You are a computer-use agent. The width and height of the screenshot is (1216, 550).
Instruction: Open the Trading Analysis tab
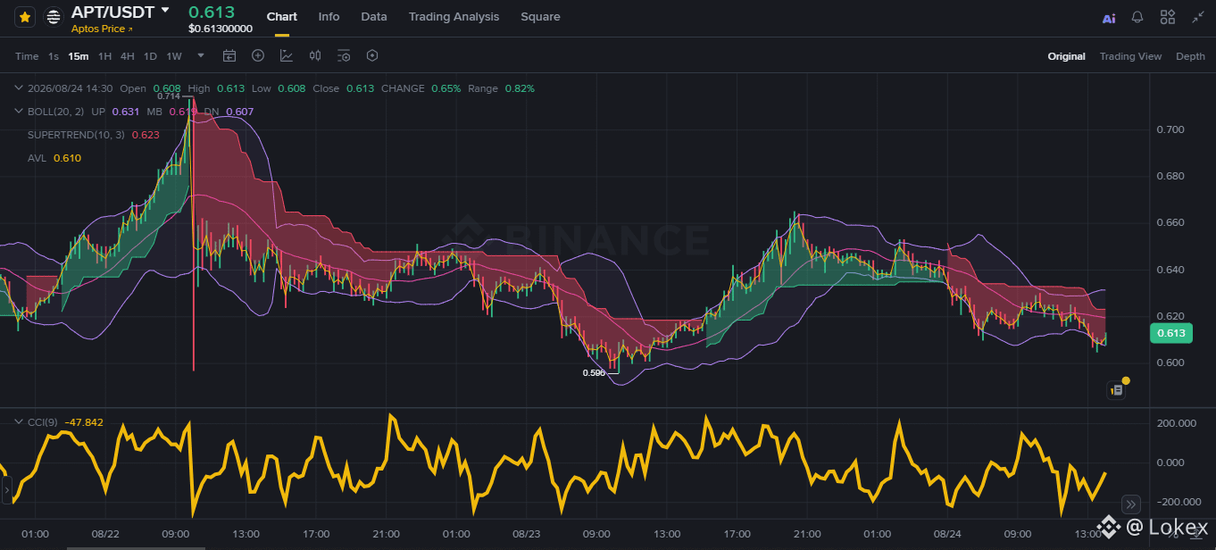point(454,17)
